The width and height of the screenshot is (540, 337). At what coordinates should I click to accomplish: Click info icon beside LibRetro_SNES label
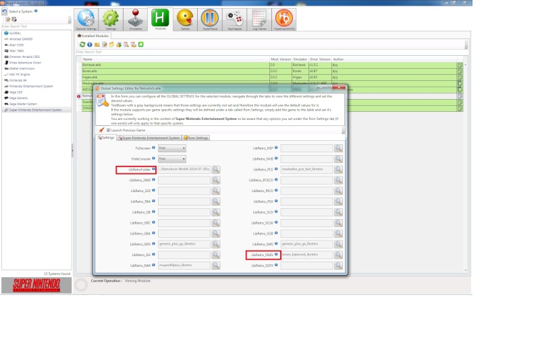pyautogui.click(x=276, y=255)
